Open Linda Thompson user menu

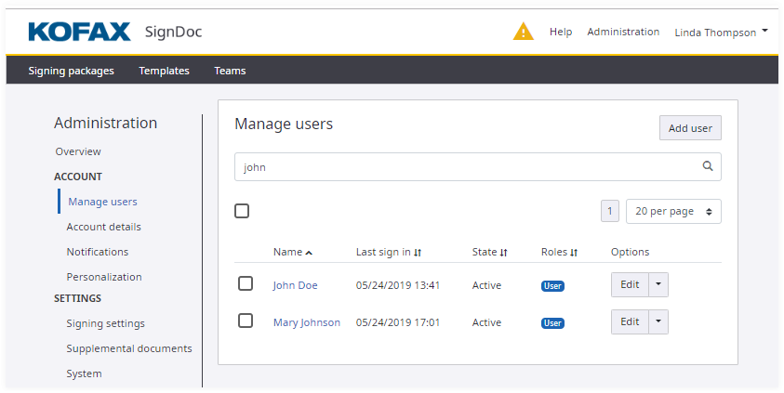coord(721,32)
